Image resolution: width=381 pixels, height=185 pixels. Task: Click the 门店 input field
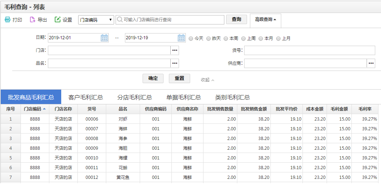[x=109, y=50]
